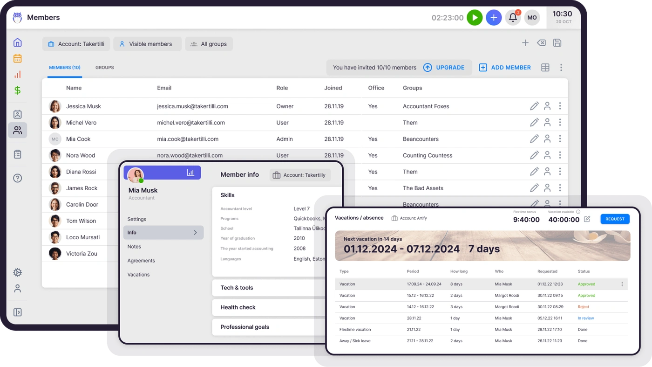Edit Nora Wood with pencil icon
652x367 pixels.
[534, 155]
